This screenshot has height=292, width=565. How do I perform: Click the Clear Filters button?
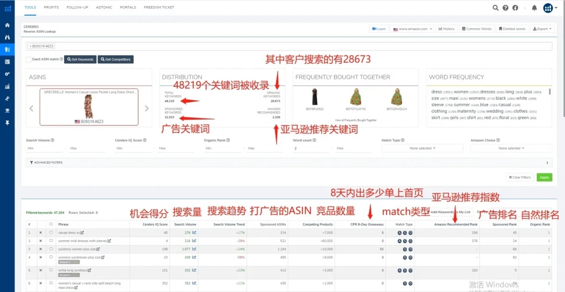521,177
